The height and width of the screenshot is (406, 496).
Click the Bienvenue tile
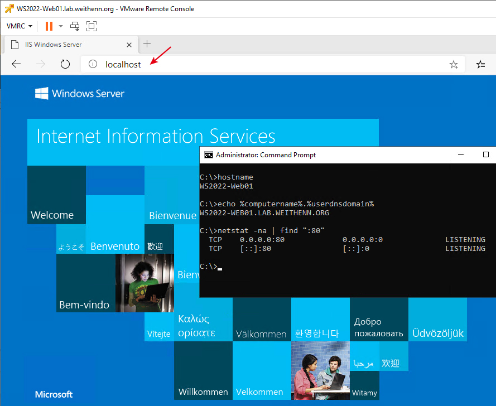[x=172, y=195]
